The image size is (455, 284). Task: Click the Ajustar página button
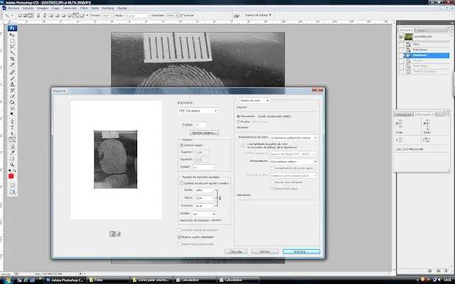click(x=204, y=133)
